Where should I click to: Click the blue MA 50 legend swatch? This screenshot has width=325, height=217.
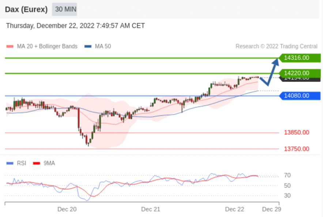tap(88, 46)
